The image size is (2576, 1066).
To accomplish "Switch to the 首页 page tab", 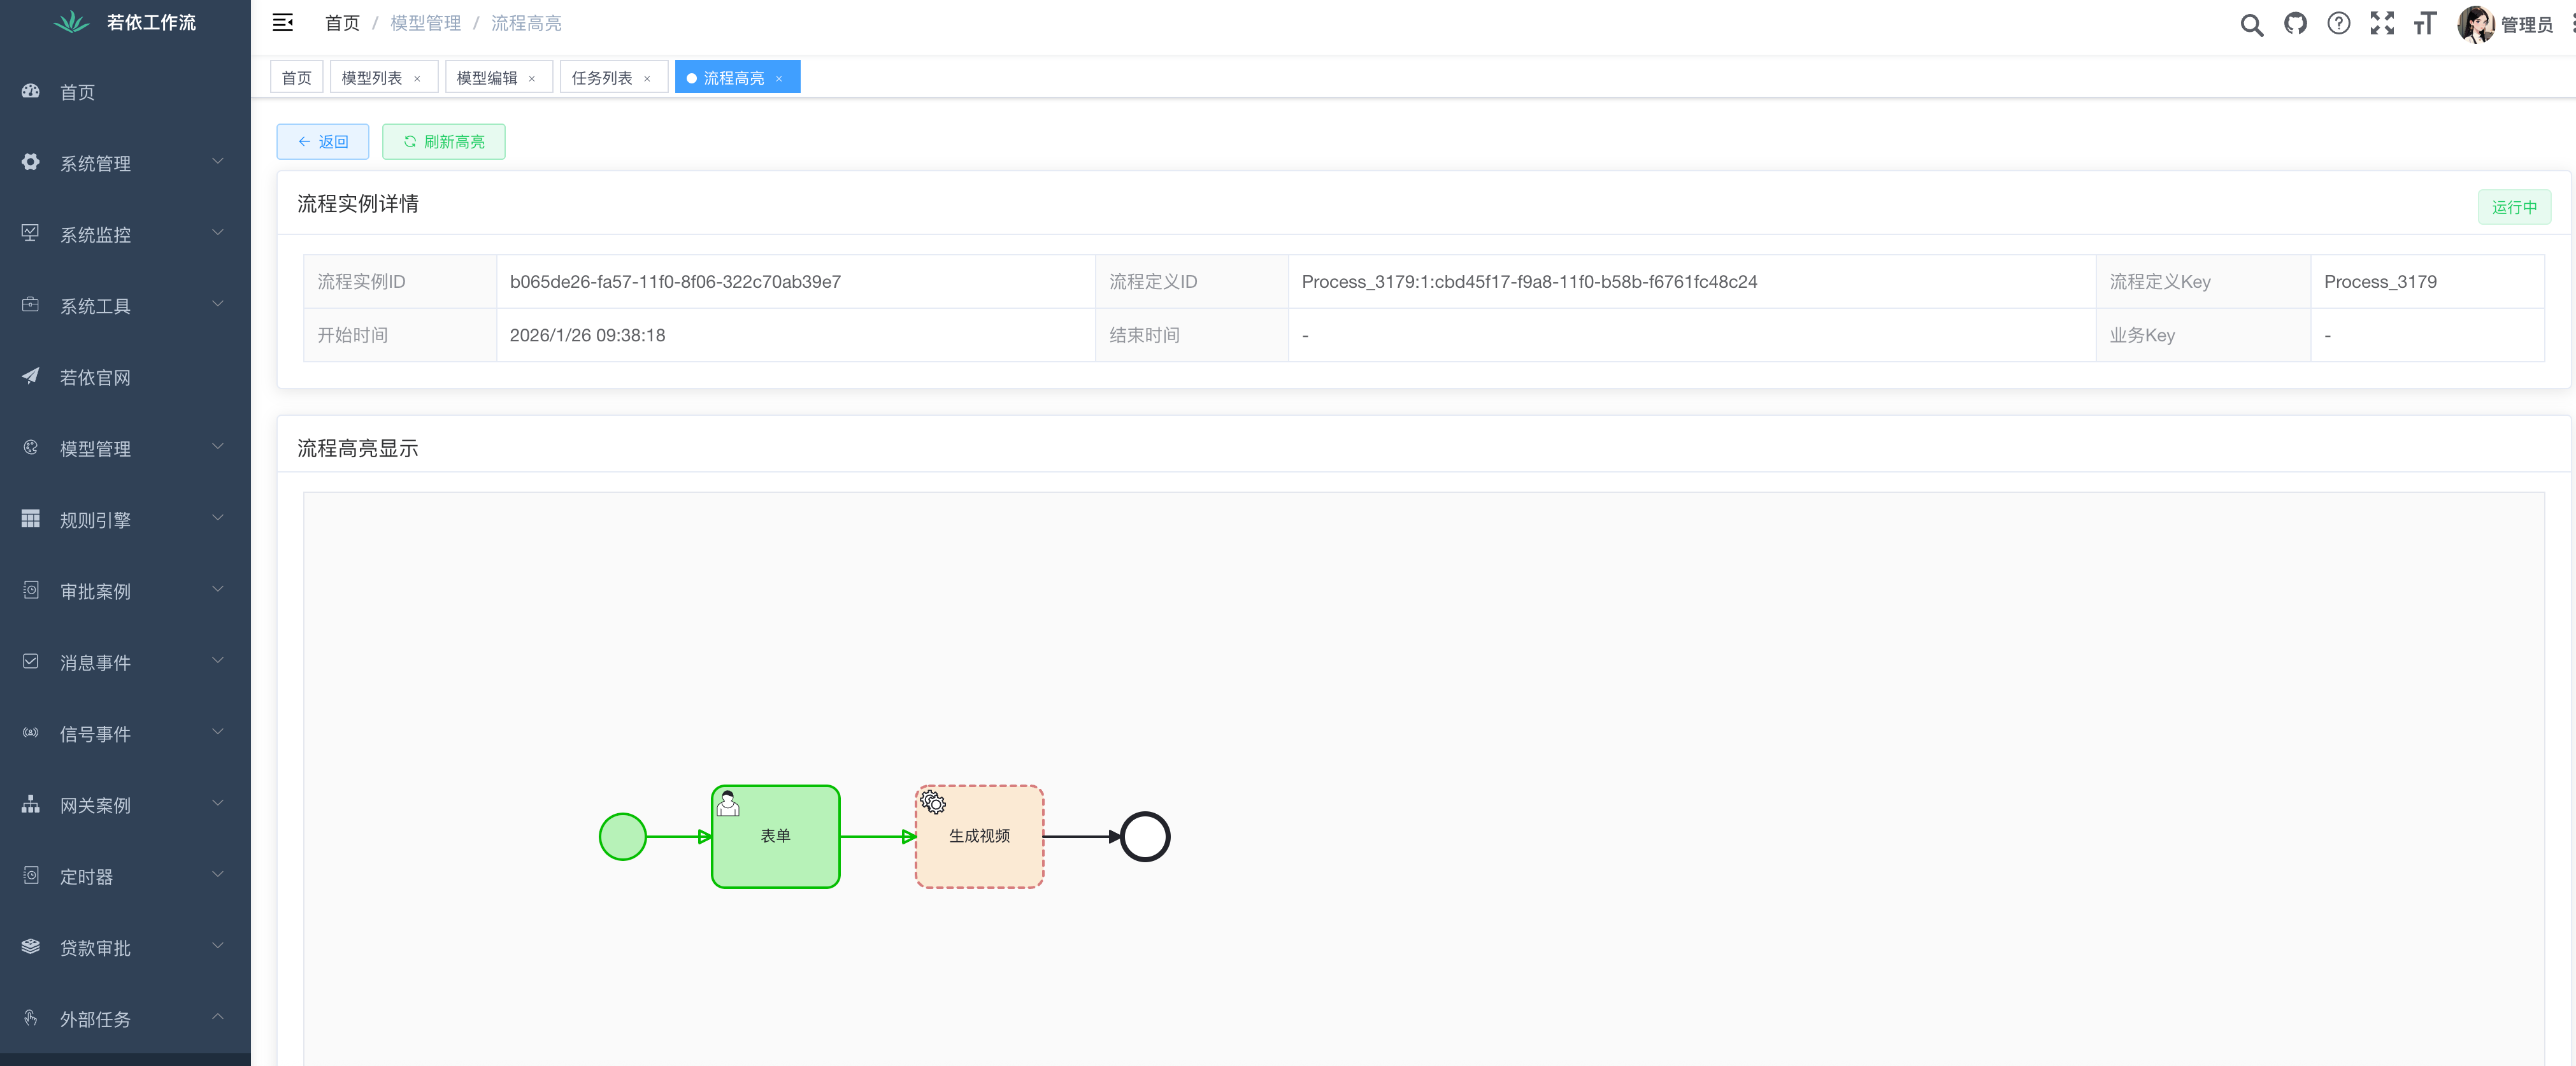I will coord(297,77).
